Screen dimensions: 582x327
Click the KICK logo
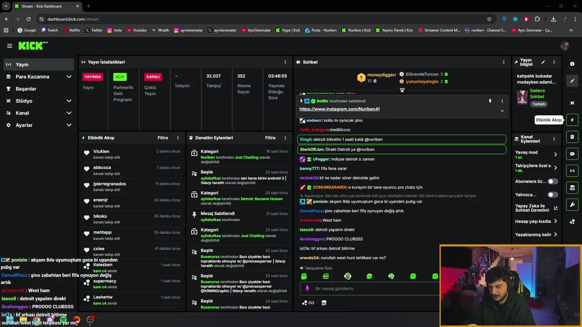coord(33,45)
